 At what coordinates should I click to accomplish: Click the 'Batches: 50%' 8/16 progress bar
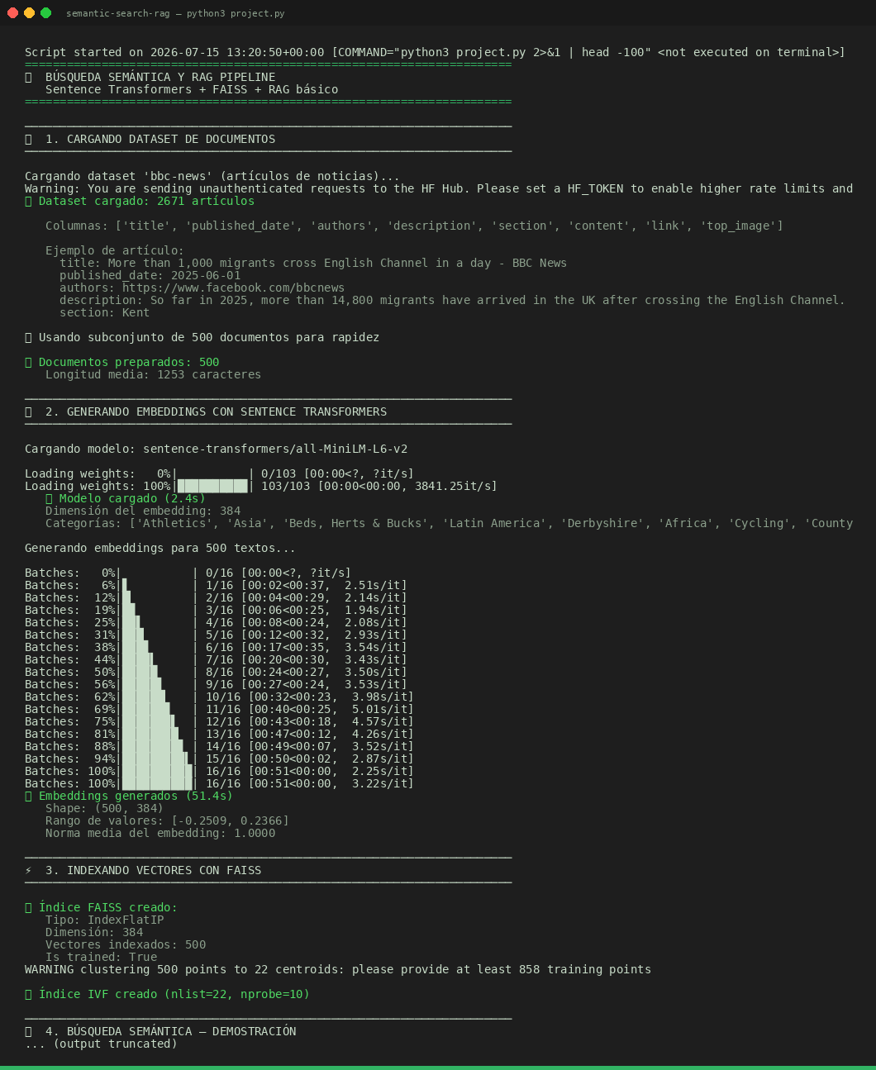click(x=157, y=672)
